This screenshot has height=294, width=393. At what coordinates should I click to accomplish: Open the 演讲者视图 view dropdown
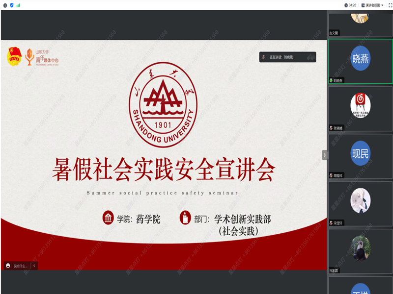point(373,5)
